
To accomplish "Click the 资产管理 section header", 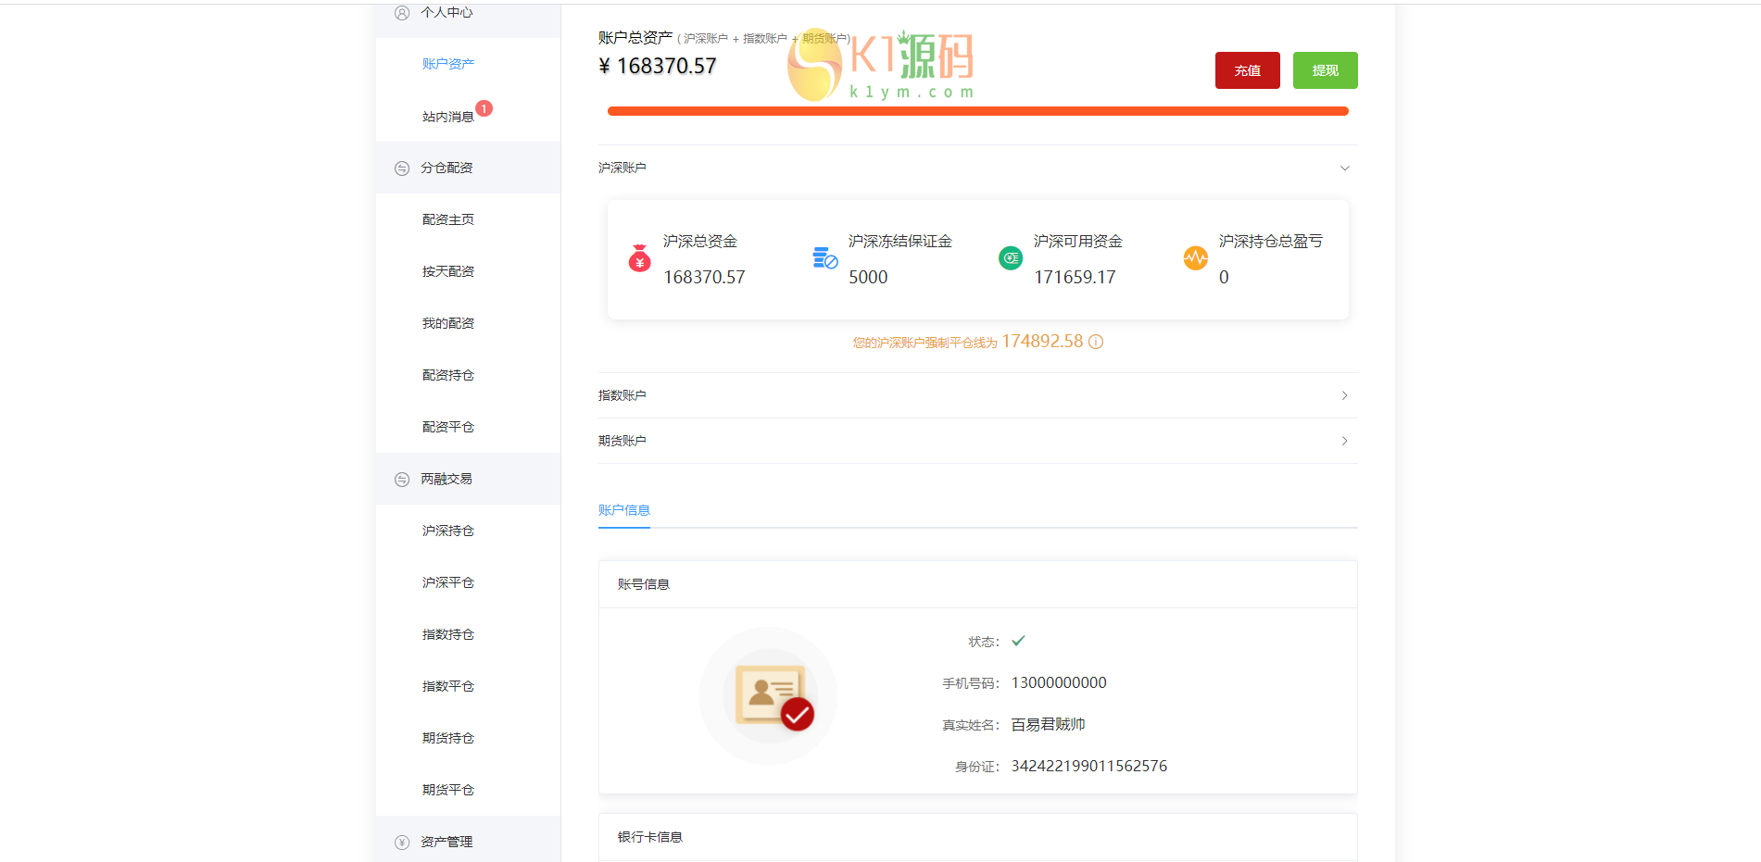I will (x=468, y=839).
